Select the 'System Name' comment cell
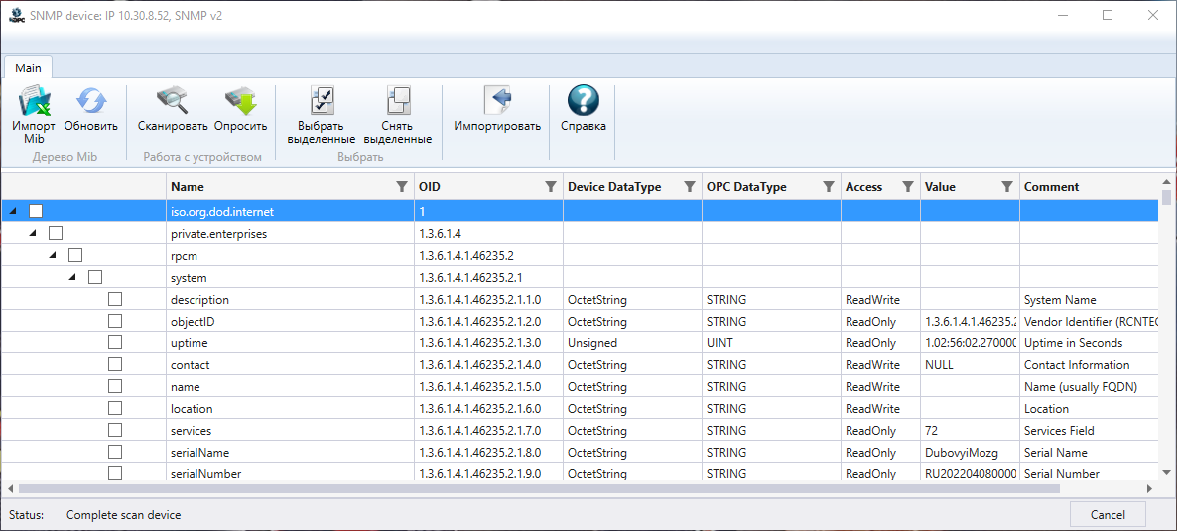 1090,300
